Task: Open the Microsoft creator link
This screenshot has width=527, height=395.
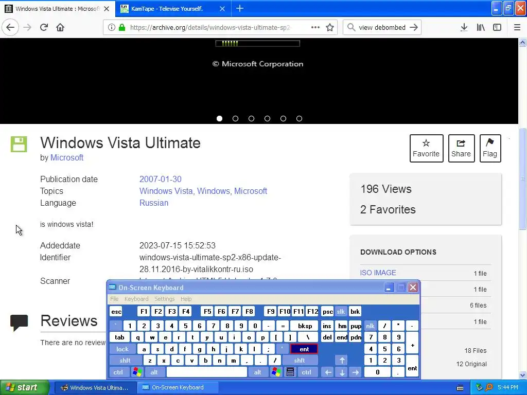Action: click(x=66, y=157)
